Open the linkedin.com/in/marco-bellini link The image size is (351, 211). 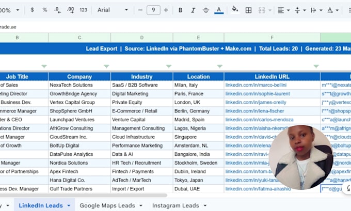pyautogui.click(x=256, y=85)
